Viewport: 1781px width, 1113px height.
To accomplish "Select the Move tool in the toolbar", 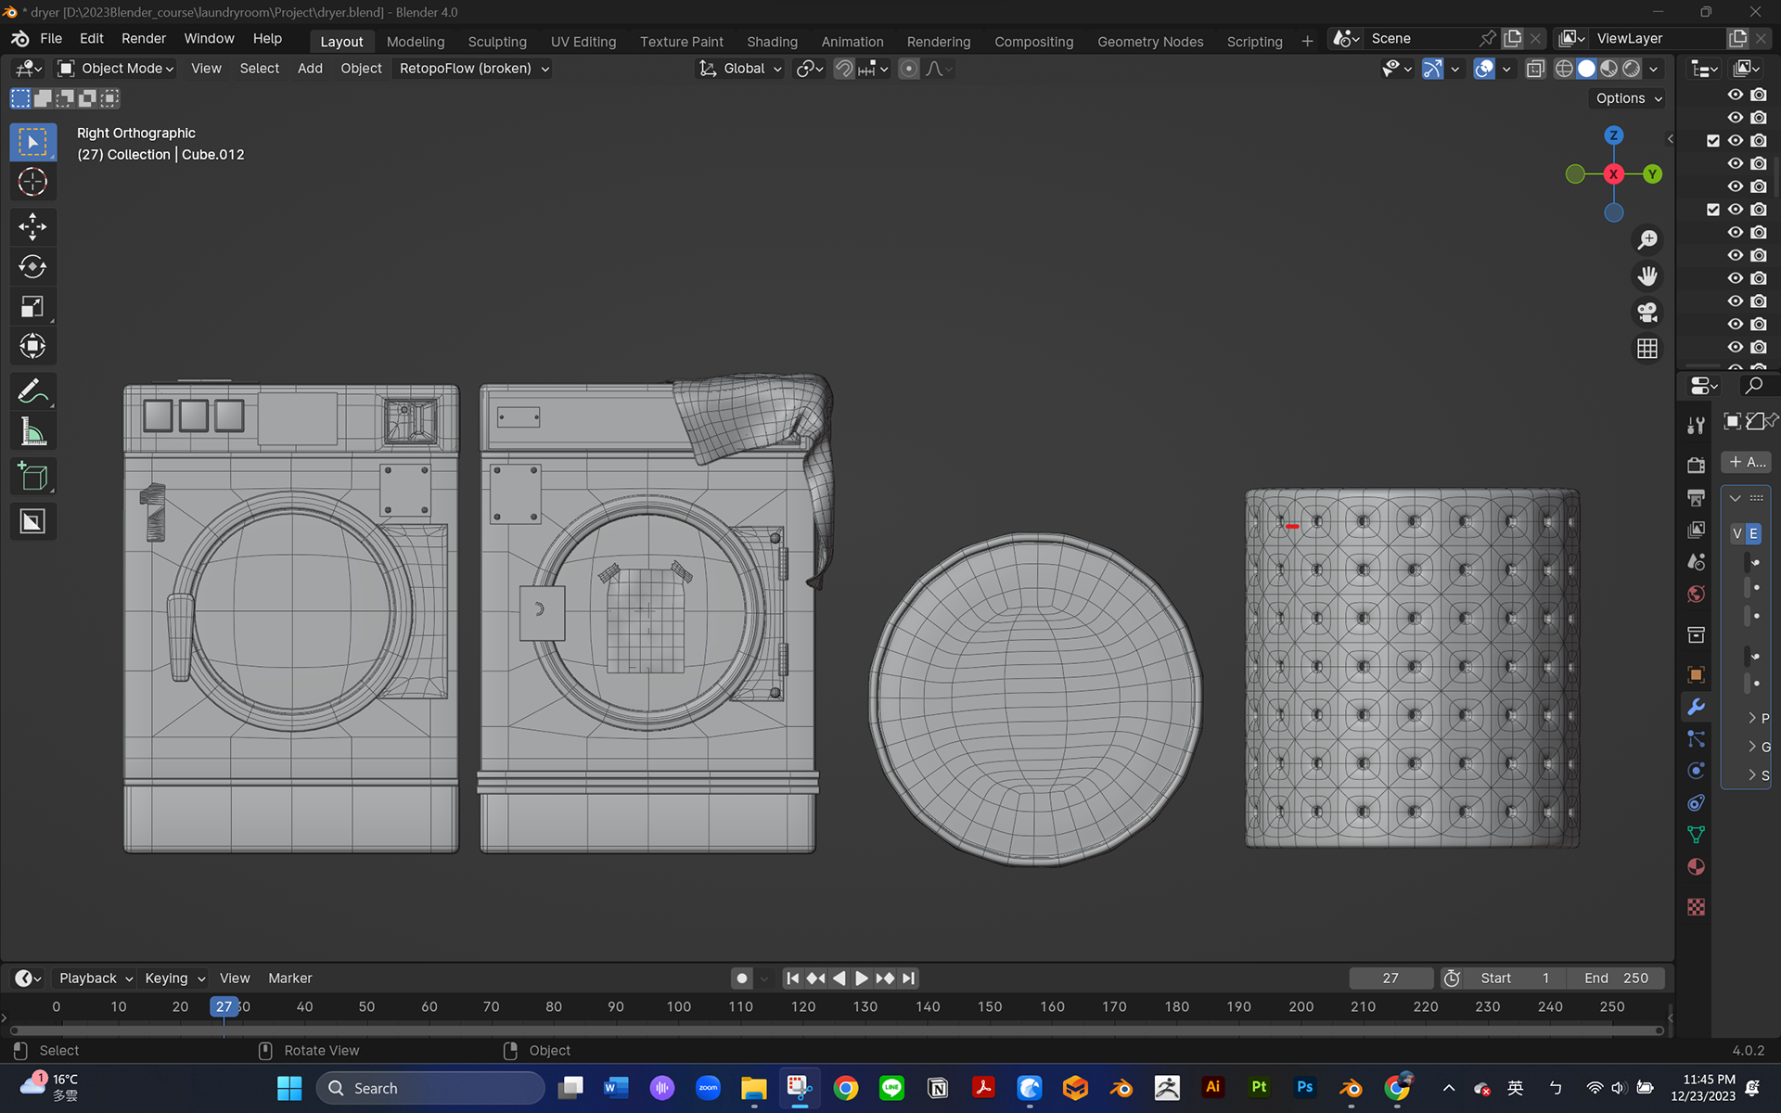I will coord(32,227).
